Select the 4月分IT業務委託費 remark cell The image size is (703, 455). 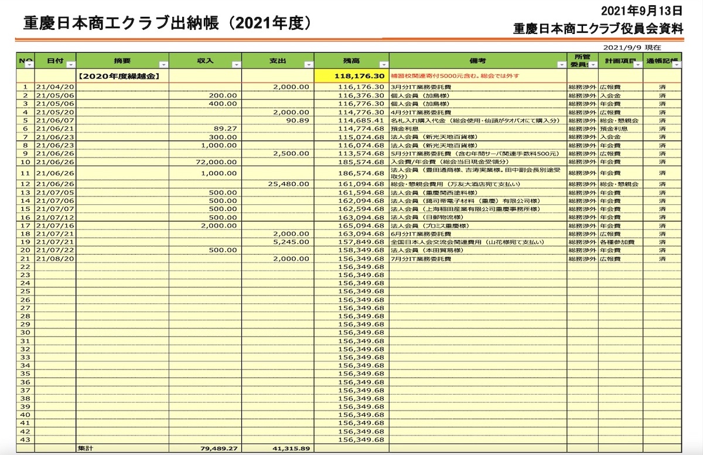click(x=477, y=112)
